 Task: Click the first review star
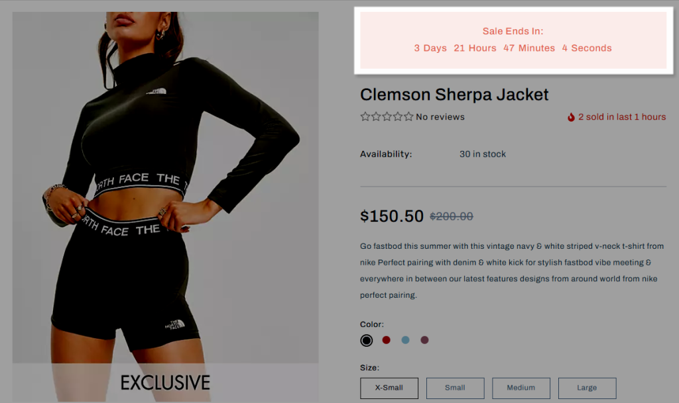pos(365,116)
